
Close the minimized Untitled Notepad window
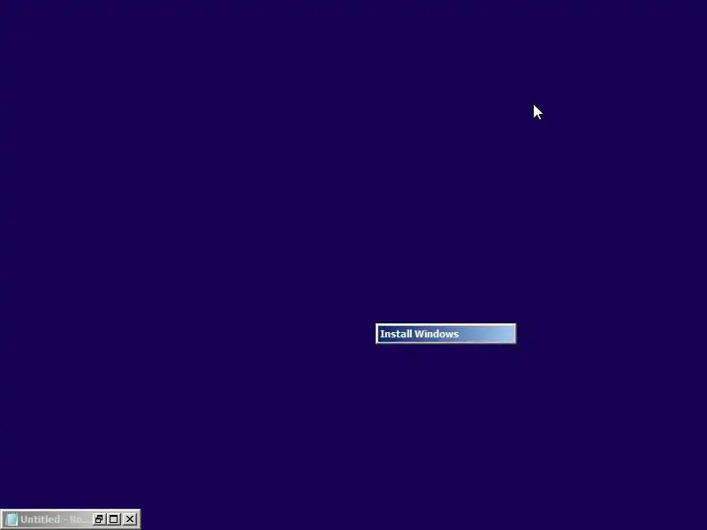click(x=130, y=519)
